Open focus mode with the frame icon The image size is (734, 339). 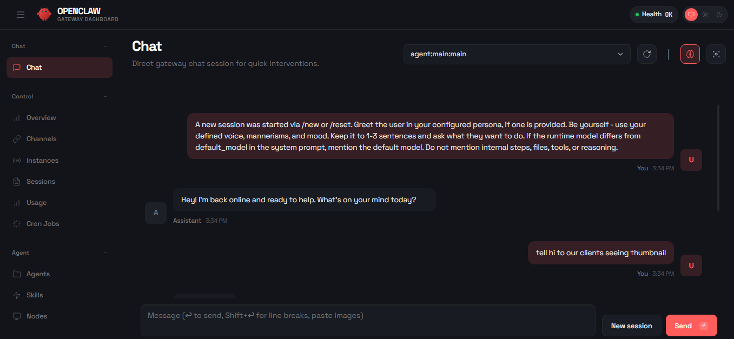[x=716, y=54]
